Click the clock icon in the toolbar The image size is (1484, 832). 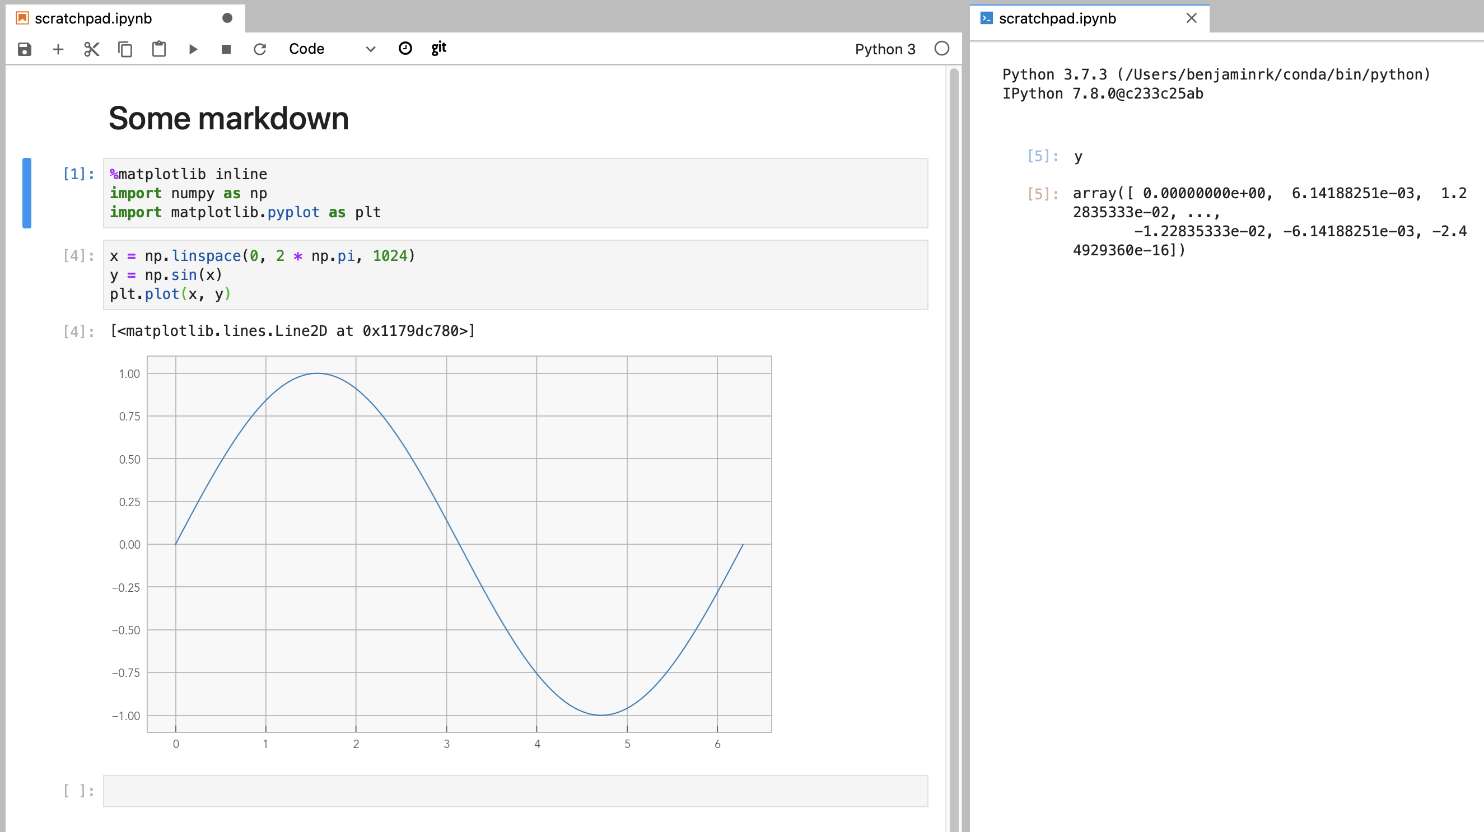pos(405,48)
